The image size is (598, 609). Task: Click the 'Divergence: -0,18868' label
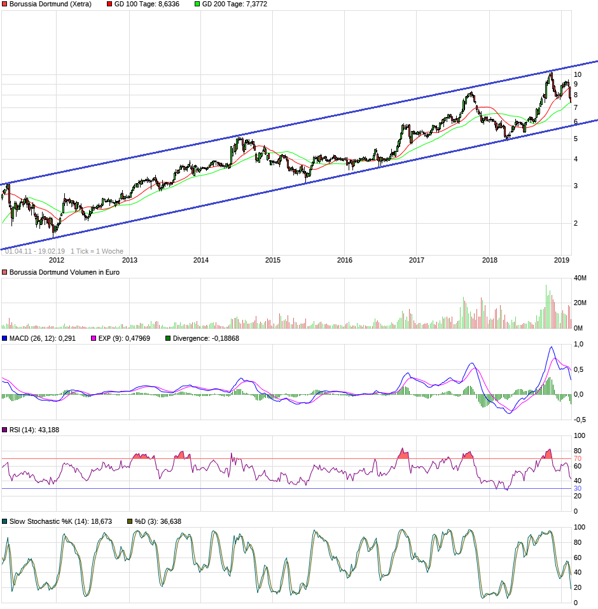(x=206, y=338)
